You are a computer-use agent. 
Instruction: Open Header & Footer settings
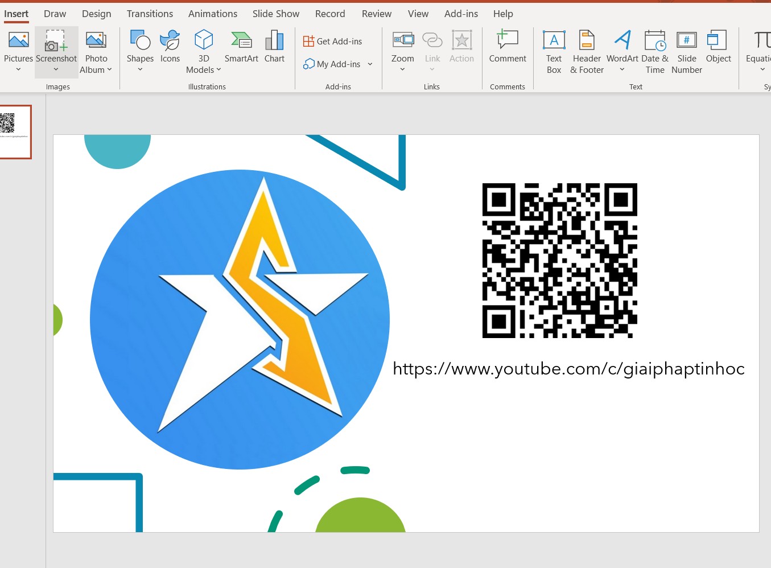[587, 52]
